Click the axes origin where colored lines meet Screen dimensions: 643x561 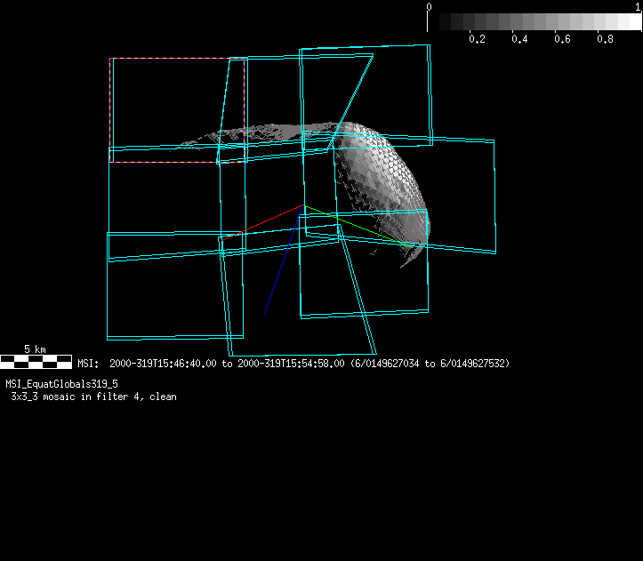303,206
